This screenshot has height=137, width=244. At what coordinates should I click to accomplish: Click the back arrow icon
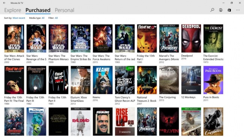pos(4,3)
